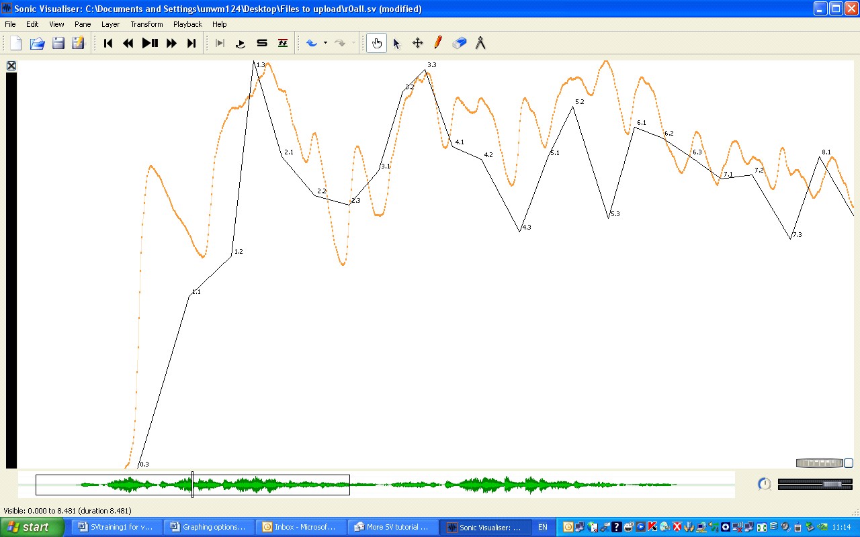Toggle Solo Current Pane with the S icon
This screenshot has width=860, height=537.
(x=262, y=43)
